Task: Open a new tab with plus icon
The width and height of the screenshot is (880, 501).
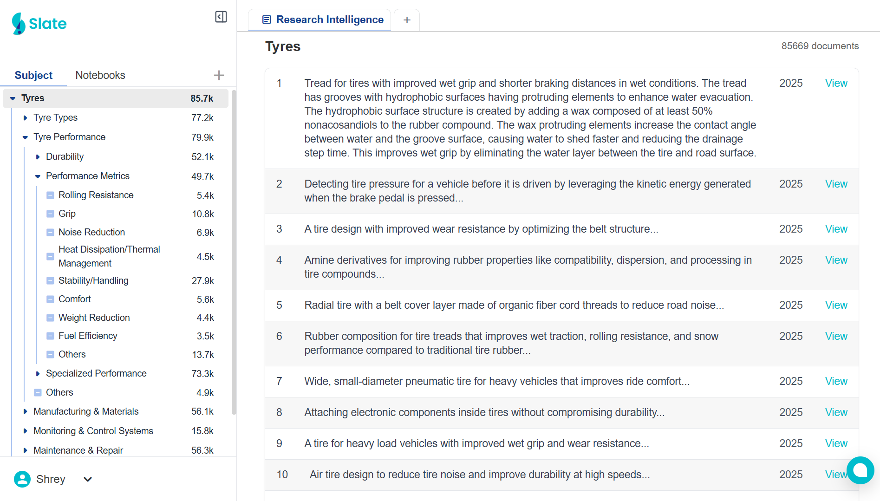Action: (x=407, y=20)
